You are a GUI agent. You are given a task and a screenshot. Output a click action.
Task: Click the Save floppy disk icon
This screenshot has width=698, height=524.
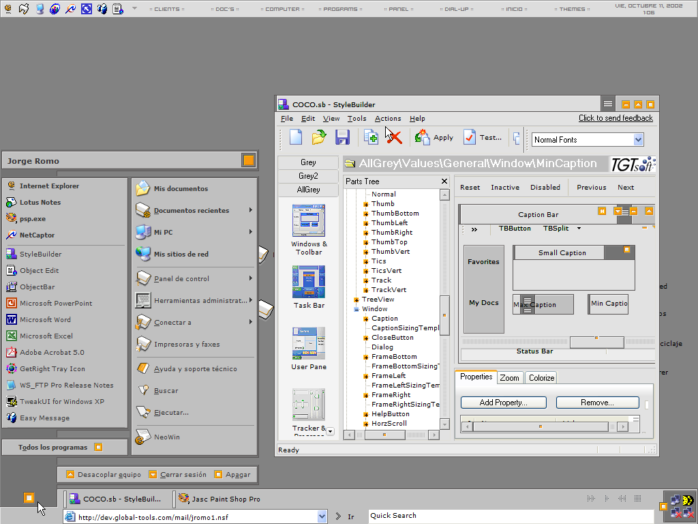pyautogui.click(x=342, y=137)
